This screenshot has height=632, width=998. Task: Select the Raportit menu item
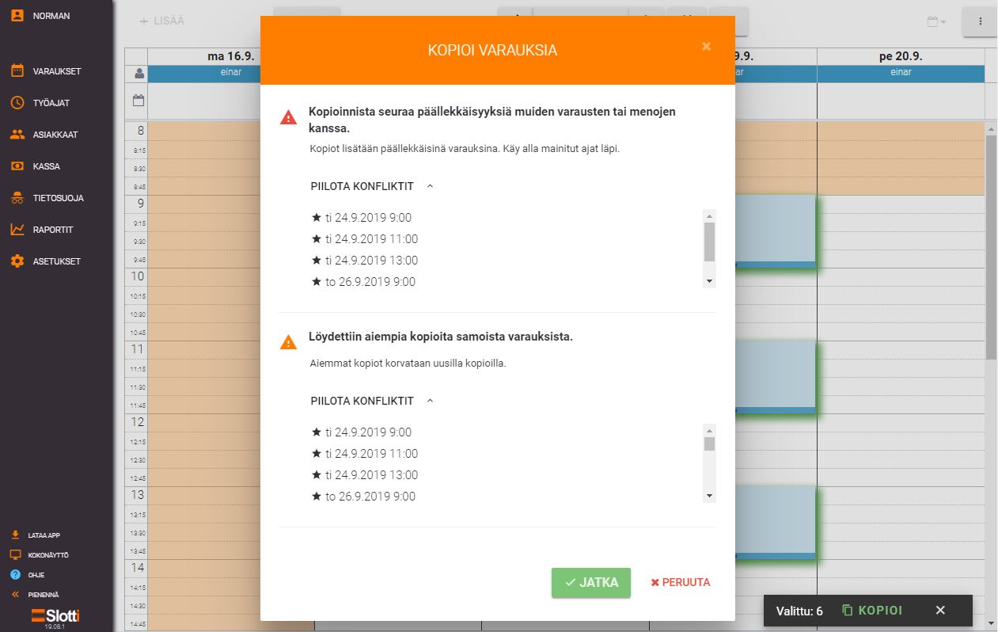(x=53, y=230)
